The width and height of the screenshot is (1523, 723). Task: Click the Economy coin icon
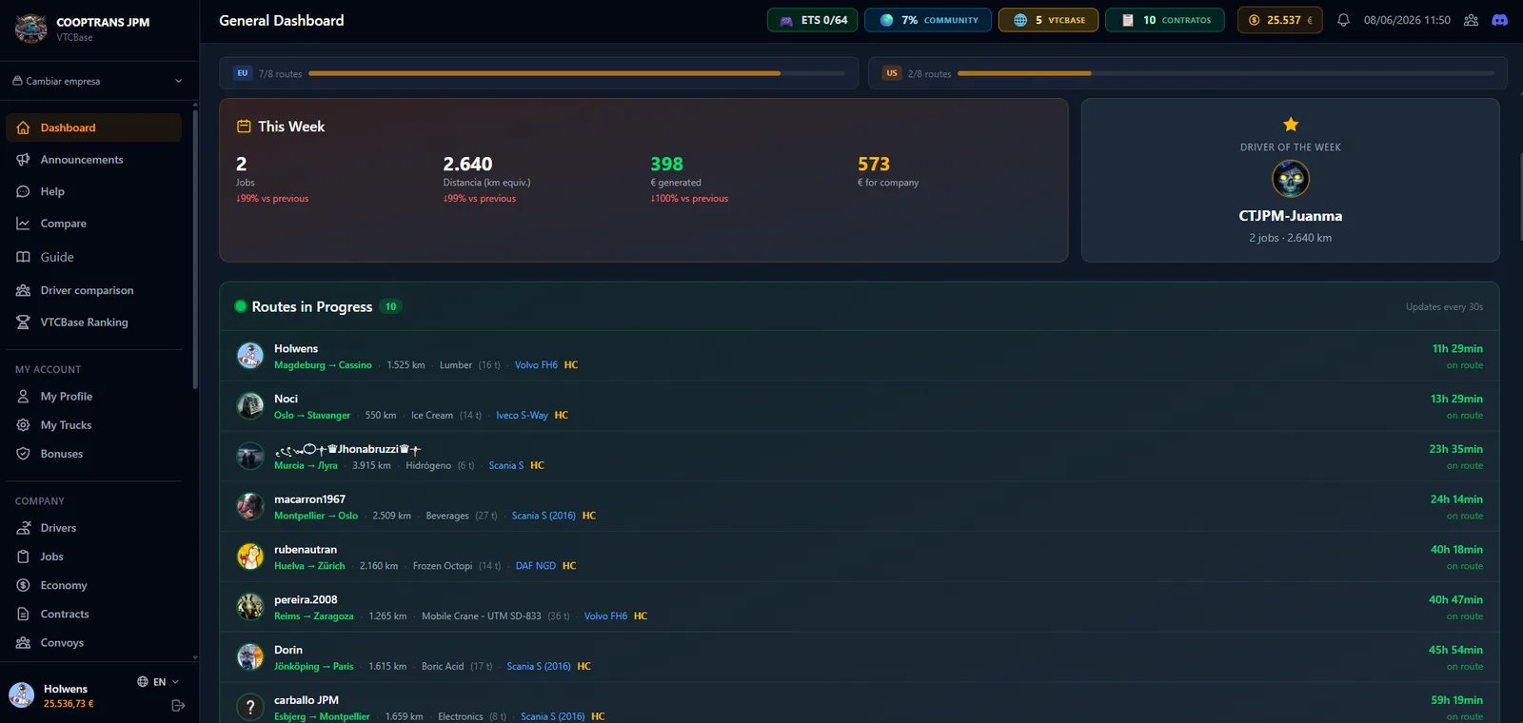[23, 585]
